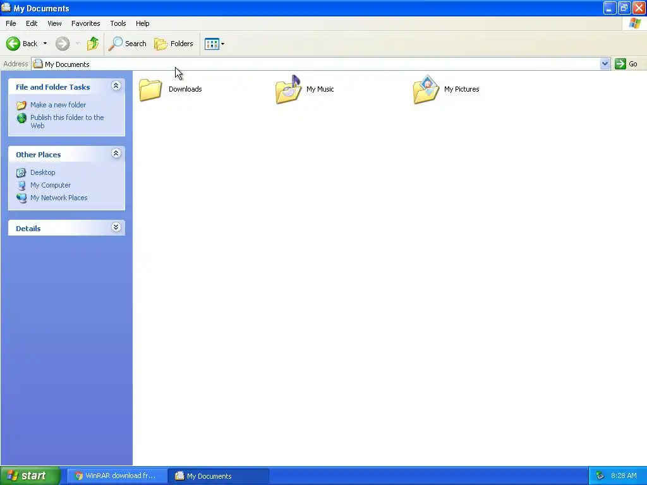Open the Tools menu
Image resolution: width=647 pixels, height=485 pixels.
118,23
